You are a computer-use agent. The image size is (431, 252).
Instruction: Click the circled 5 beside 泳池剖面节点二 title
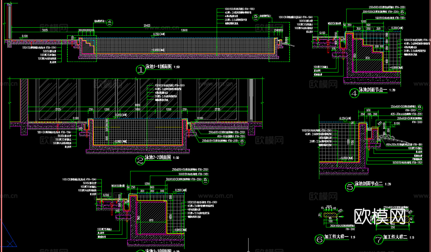350,187
